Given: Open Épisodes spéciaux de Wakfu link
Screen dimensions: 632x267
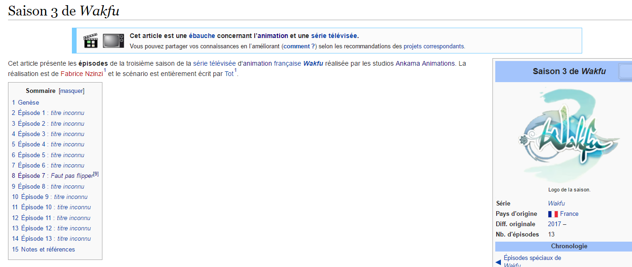Looking at the screenshot, I should tap(532, 258).
